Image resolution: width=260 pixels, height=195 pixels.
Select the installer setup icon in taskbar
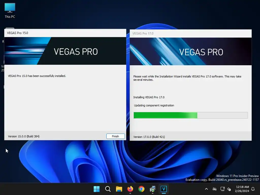(x=153, y=189)
